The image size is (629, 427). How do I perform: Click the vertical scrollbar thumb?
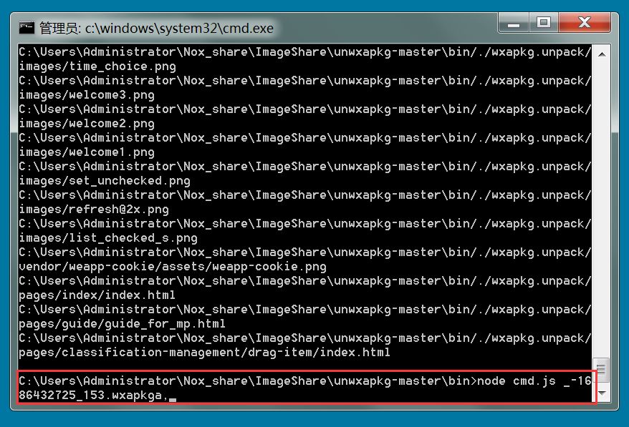601,370
